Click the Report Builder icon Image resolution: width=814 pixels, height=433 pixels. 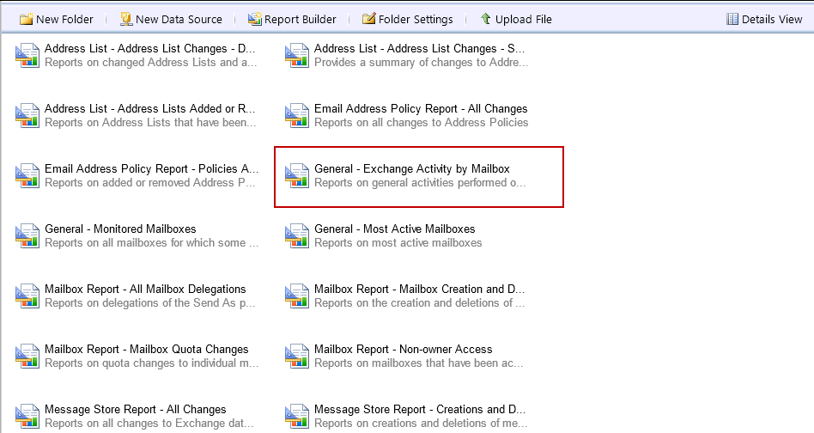(x=254, y=19)
